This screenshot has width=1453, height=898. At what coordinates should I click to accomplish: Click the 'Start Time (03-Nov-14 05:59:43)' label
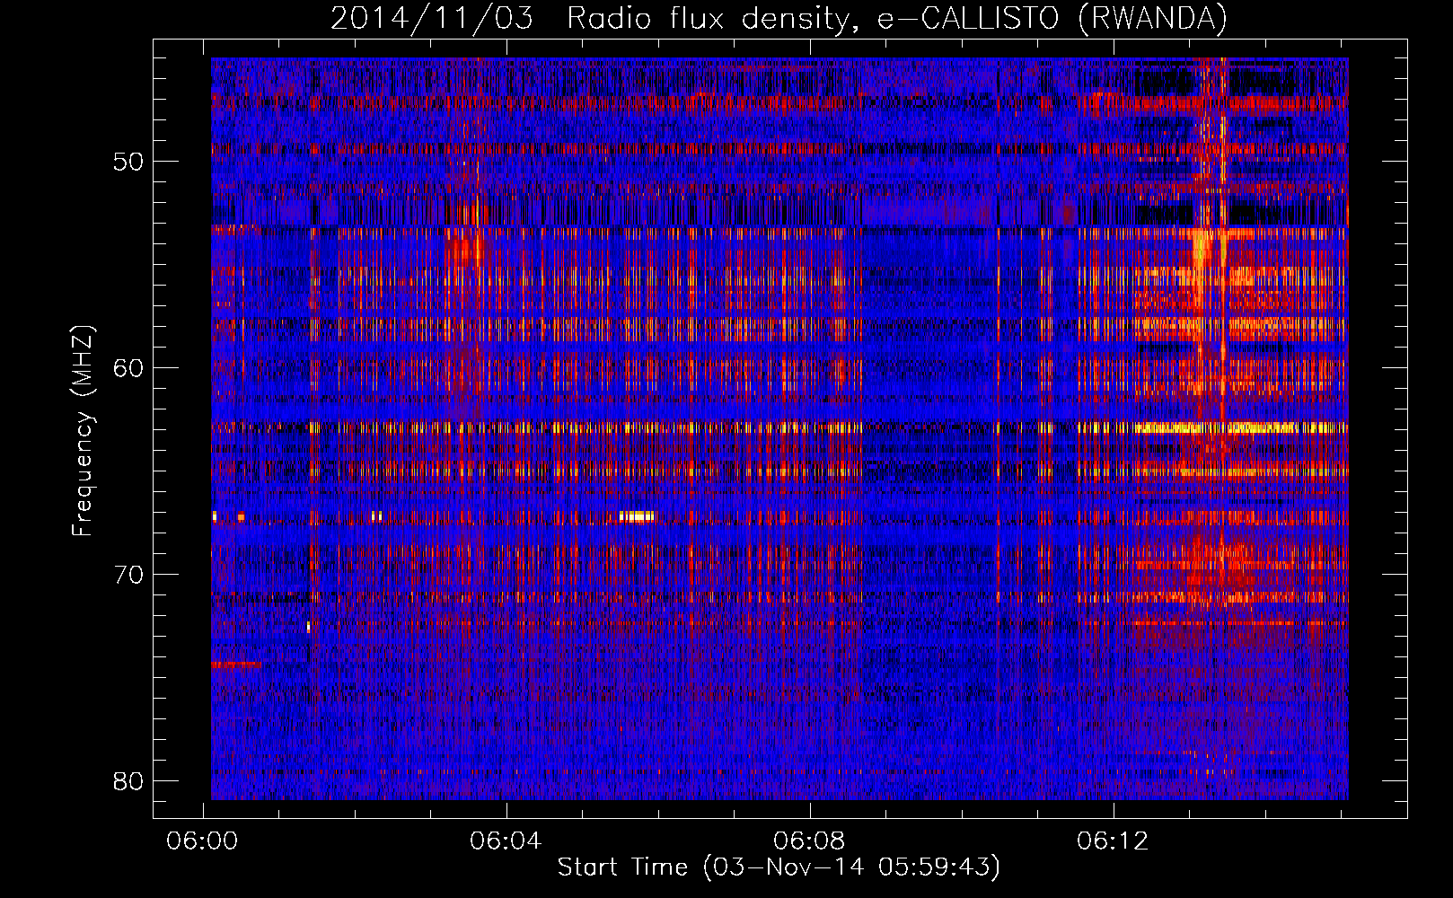click(x=779, y=867)
